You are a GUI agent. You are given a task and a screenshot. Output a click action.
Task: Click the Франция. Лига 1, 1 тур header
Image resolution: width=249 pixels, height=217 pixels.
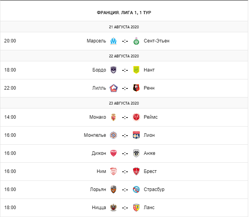pos(124,13)
